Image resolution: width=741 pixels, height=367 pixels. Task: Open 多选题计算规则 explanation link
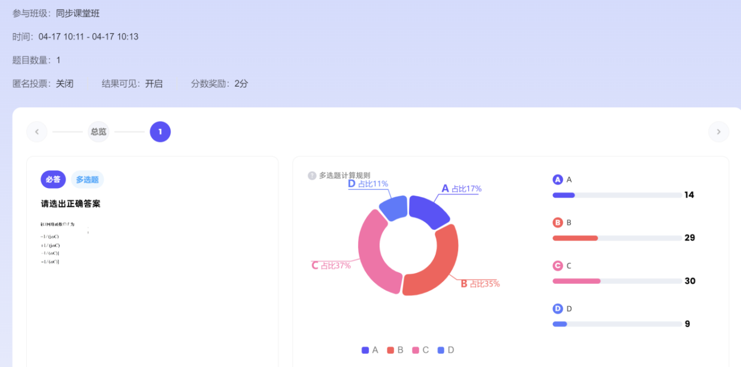[345, 176]
